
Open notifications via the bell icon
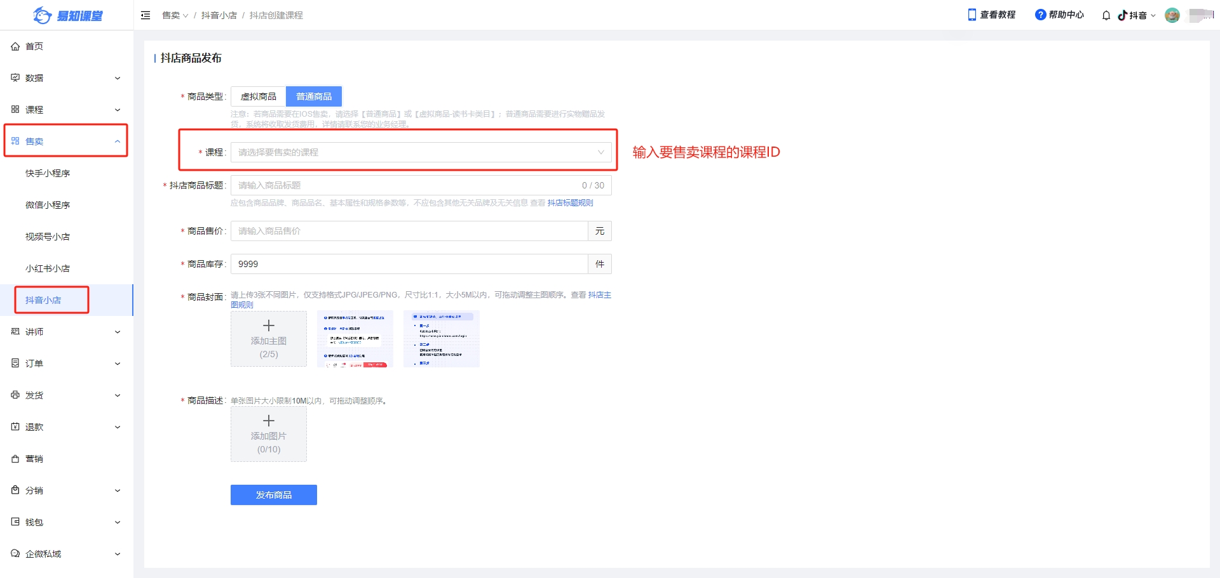(1106, 15)
